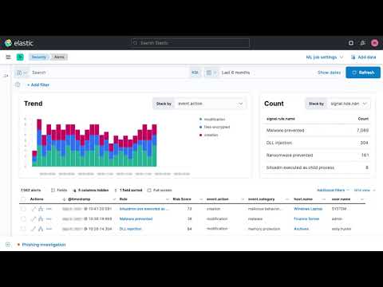Open Phishing investigation timeline

[x=44, y=245]
